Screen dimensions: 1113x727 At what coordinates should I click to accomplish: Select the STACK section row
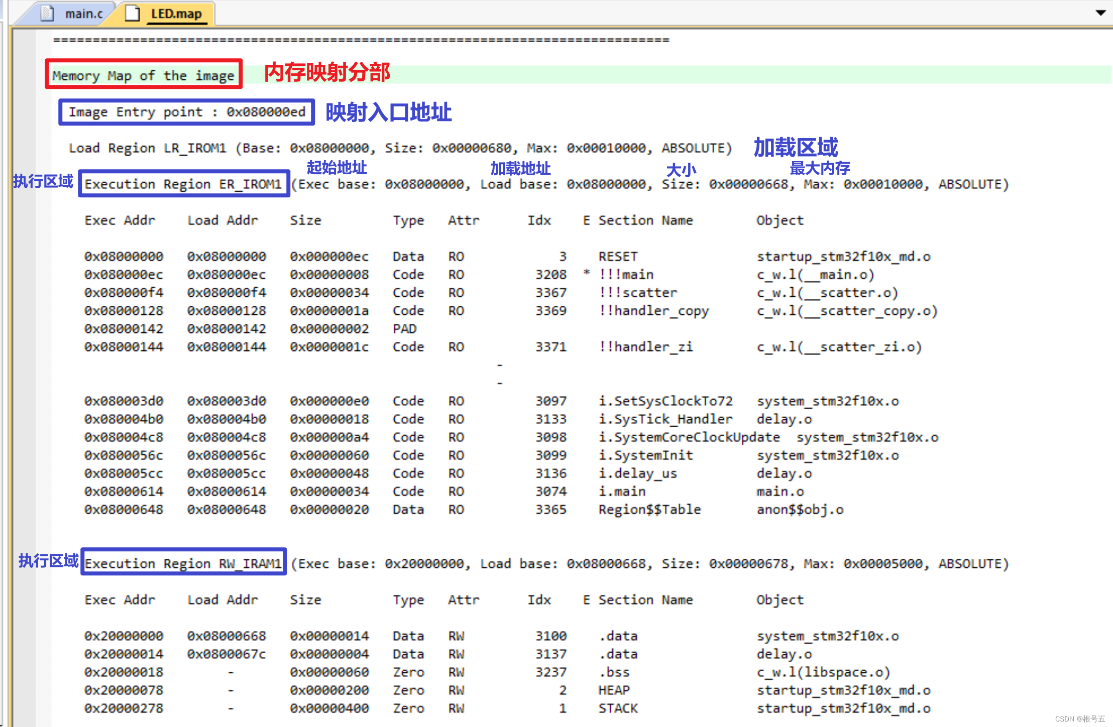[618, 708]
